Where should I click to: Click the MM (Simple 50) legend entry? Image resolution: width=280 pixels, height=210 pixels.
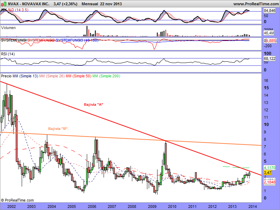click(78, 76)
